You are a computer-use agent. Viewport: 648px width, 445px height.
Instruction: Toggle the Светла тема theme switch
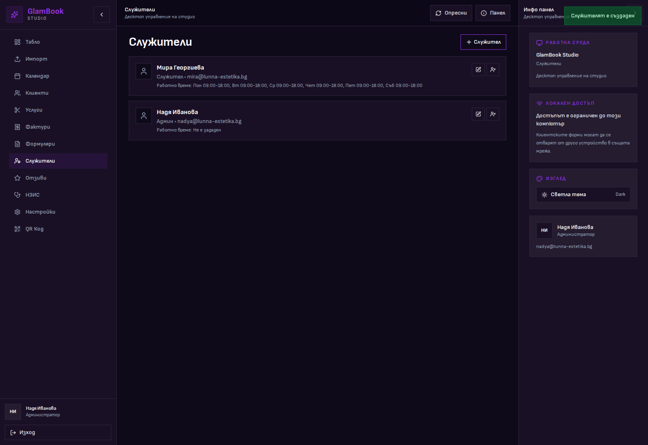point(583,195)
